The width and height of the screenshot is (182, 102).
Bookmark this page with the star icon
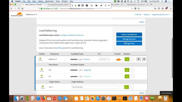click(138, 8)
